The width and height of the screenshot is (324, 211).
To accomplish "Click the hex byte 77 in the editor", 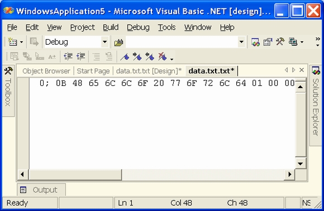I will tap(175, 83).
